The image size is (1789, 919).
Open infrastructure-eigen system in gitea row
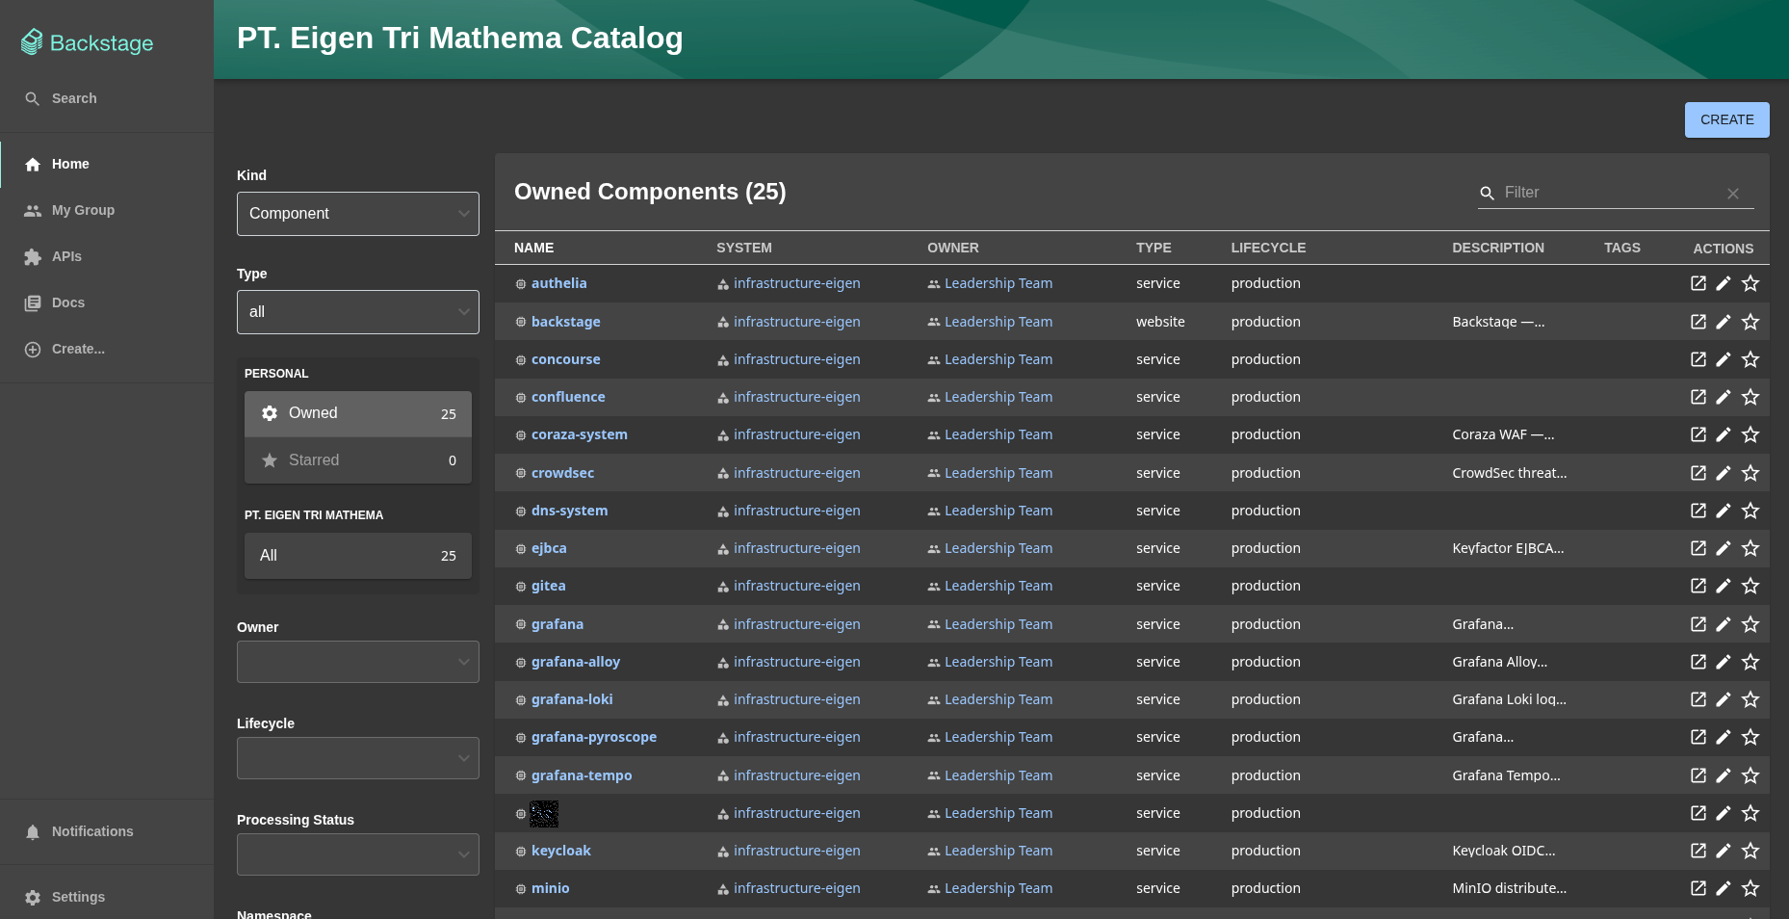coord(796,586)
